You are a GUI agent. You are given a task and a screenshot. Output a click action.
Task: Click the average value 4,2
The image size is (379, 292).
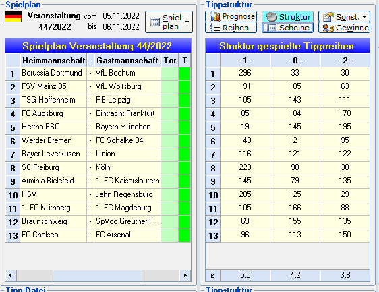pos(295,275)
